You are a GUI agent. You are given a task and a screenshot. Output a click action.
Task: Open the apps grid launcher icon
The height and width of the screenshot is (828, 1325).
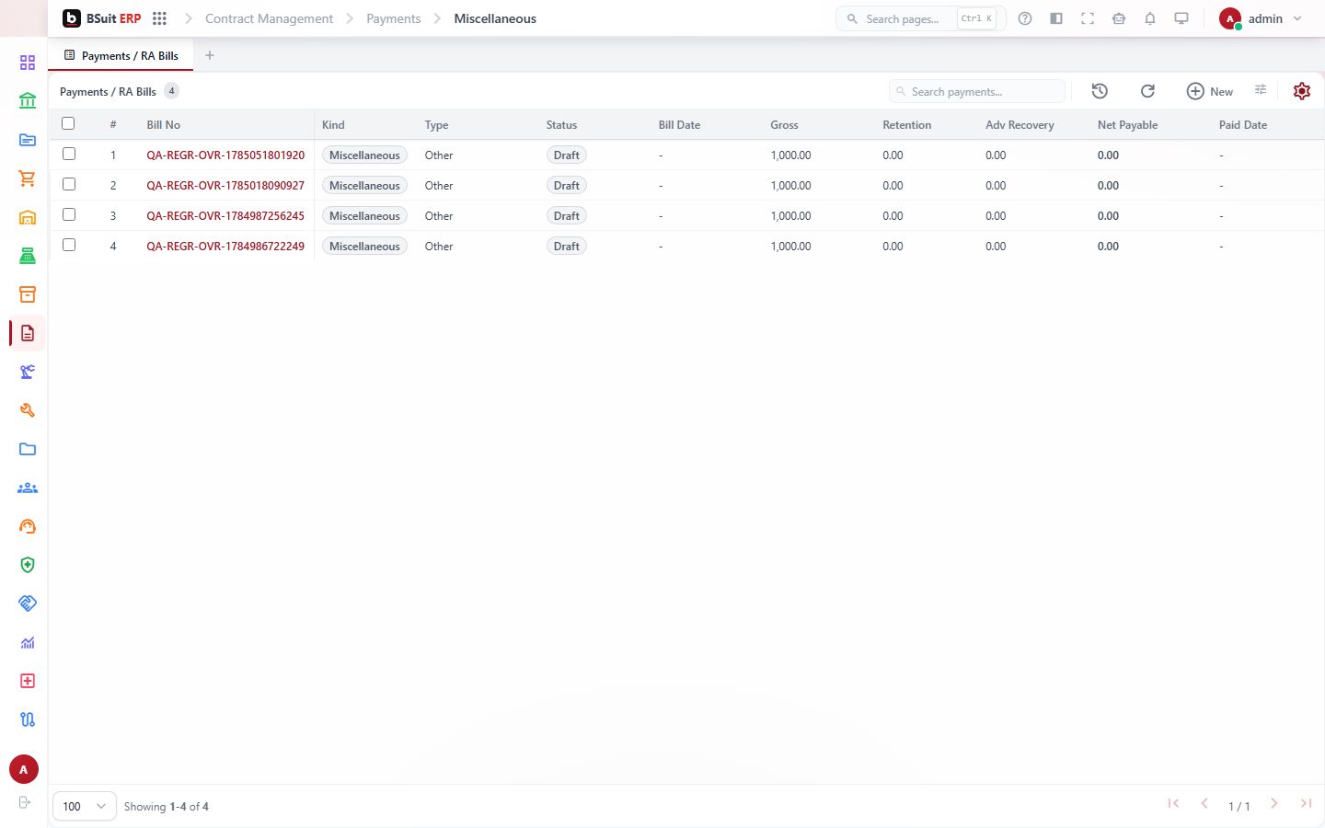(x=159, y=18)
